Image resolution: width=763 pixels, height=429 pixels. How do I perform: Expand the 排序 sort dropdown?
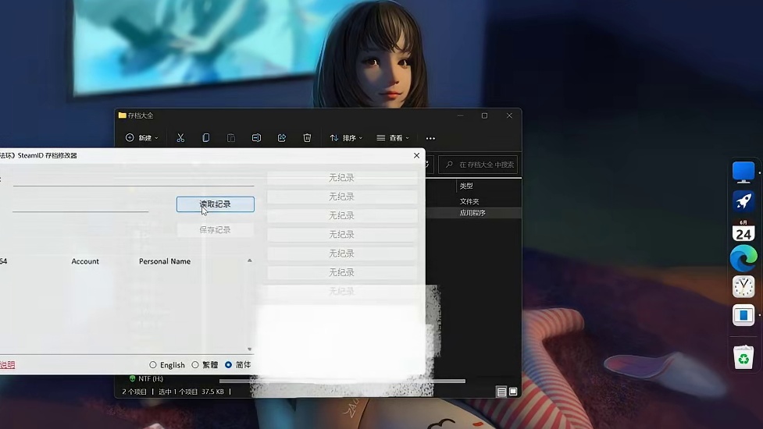coord(346,138)
